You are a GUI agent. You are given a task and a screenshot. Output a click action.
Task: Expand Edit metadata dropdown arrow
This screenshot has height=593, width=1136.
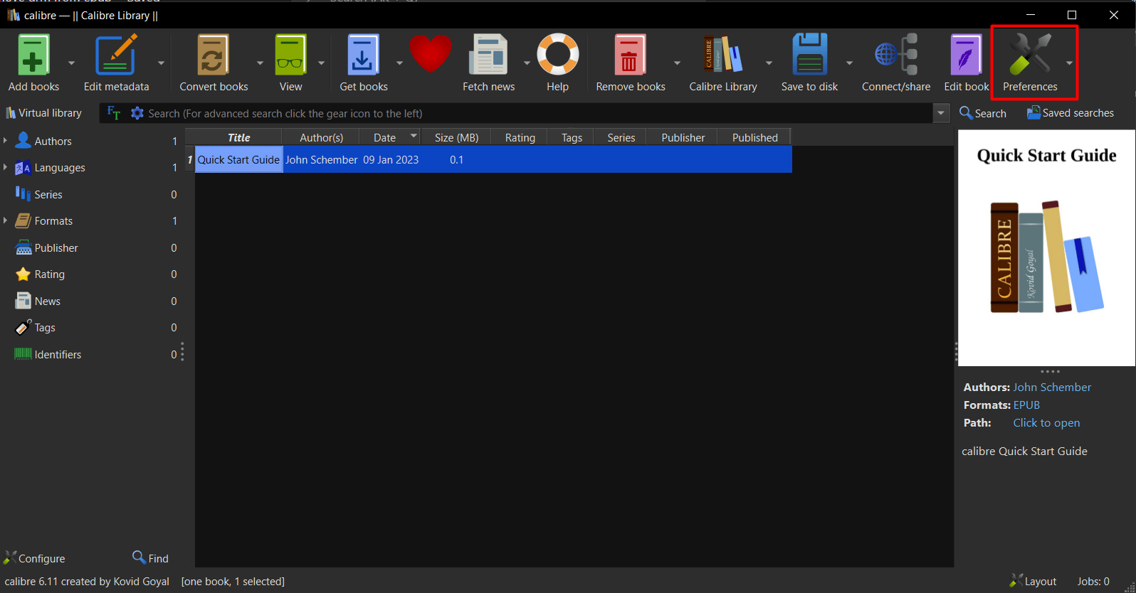(x=161, y=63)
